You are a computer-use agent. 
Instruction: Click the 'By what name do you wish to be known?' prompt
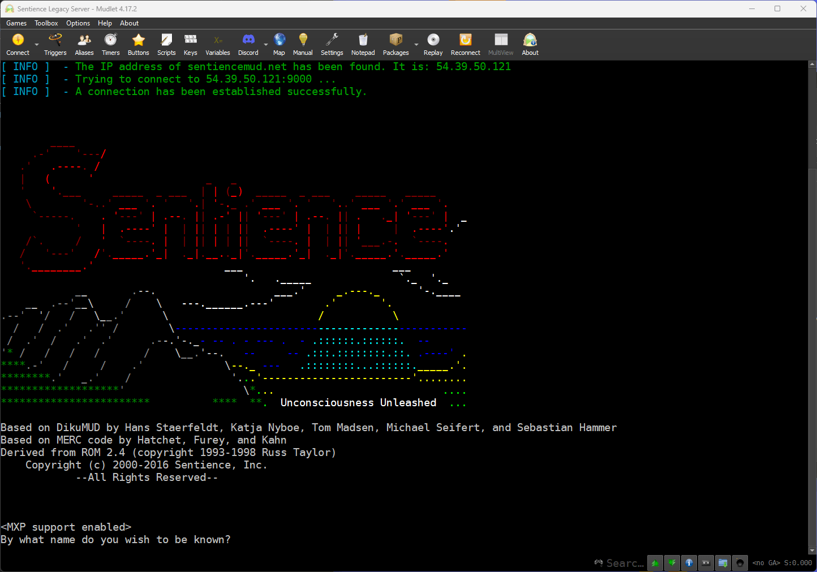coord(115,540)
